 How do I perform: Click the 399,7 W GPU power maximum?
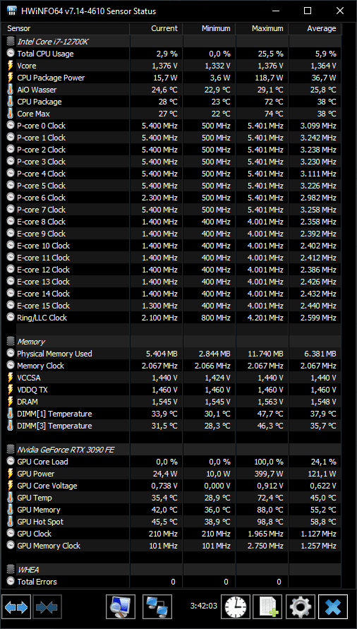click(x=269, y=474)
